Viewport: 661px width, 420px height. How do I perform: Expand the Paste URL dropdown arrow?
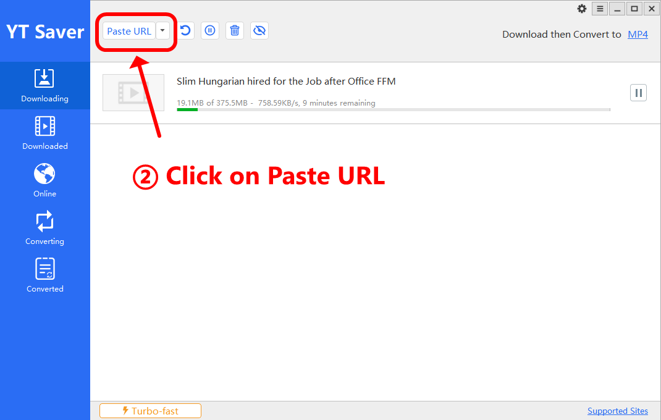coord(162,31)
